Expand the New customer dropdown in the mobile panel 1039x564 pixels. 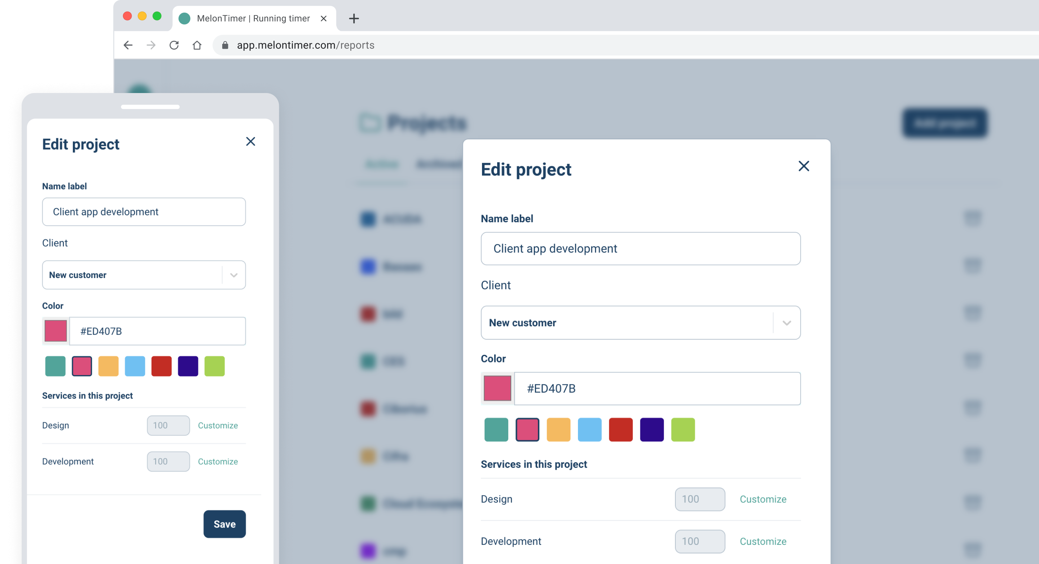click(x=233, y=276)
